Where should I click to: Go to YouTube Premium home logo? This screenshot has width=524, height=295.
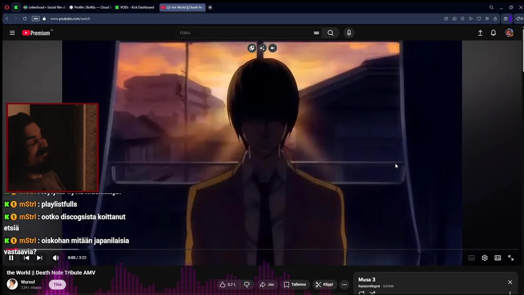[x=36, y=33]
